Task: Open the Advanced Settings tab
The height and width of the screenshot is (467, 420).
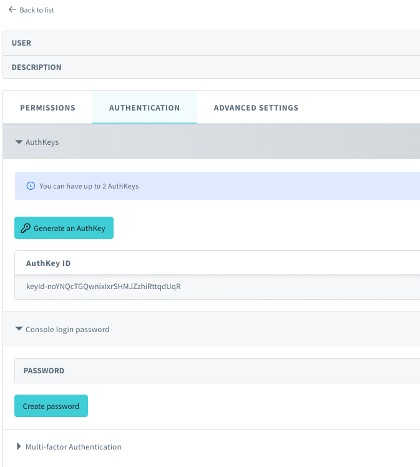Action: [256, 107]
